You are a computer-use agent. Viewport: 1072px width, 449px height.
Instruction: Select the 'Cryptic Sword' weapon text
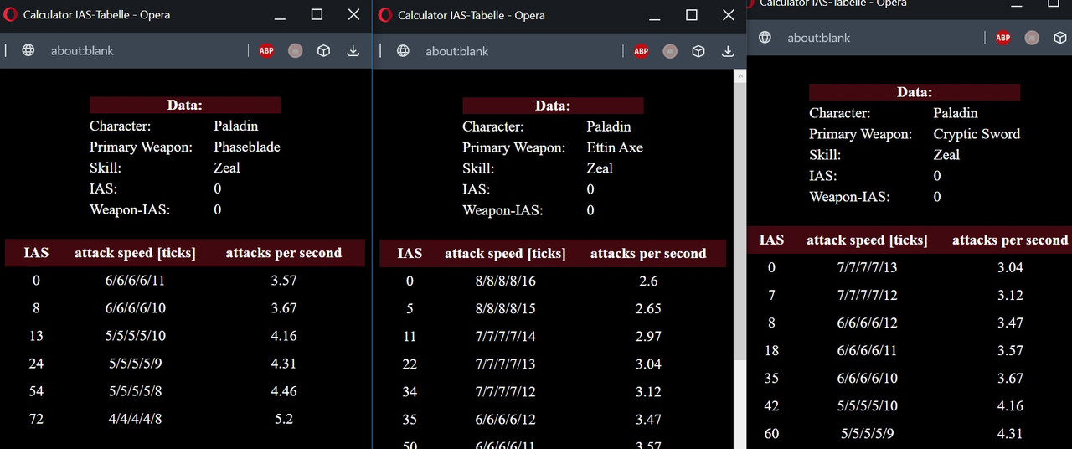click(x=977, y=134)
